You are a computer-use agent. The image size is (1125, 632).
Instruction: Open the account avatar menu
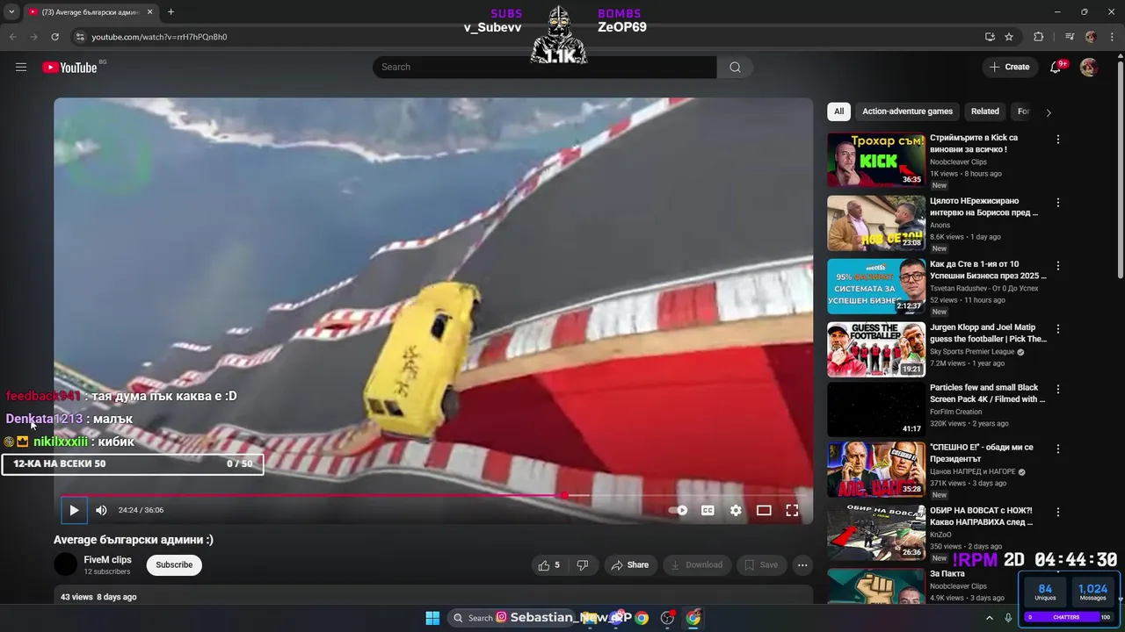[x=1089, y=67]
